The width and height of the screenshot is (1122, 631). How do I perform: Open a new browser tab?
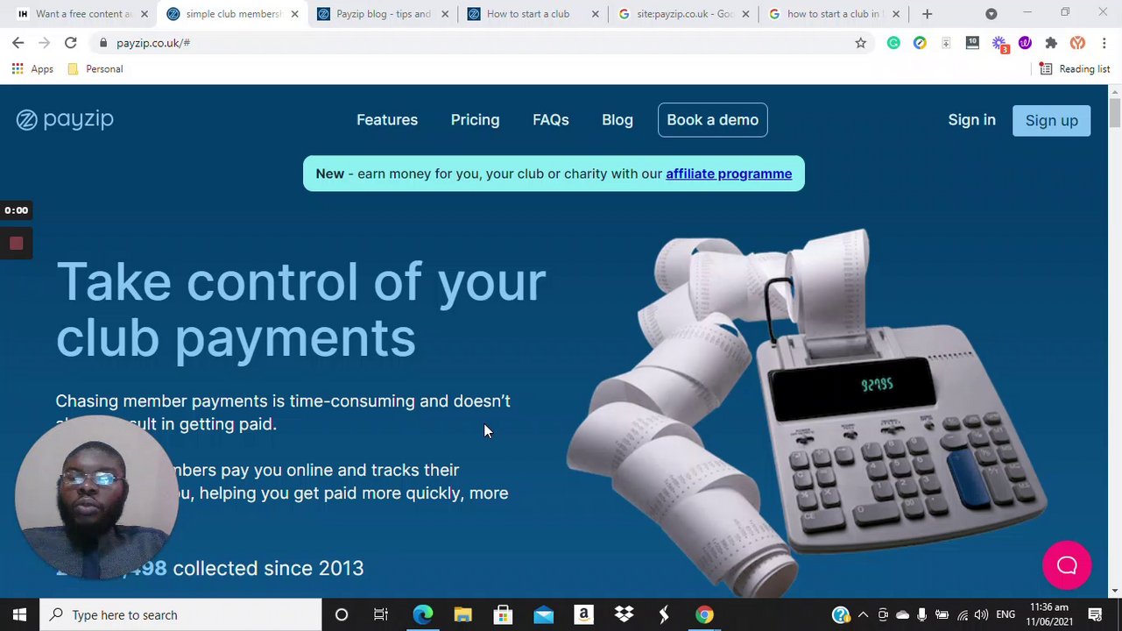point(927,14)
